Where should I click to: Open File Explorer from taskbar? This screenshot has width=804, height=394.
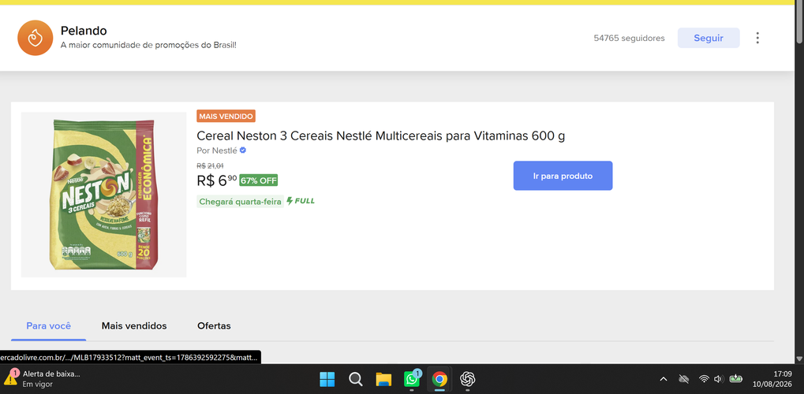(x=383, y=379)
